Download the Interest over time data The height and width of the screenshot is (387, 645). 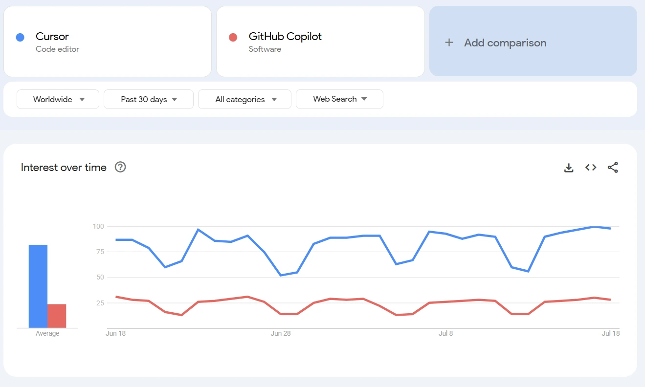(568, 168)
